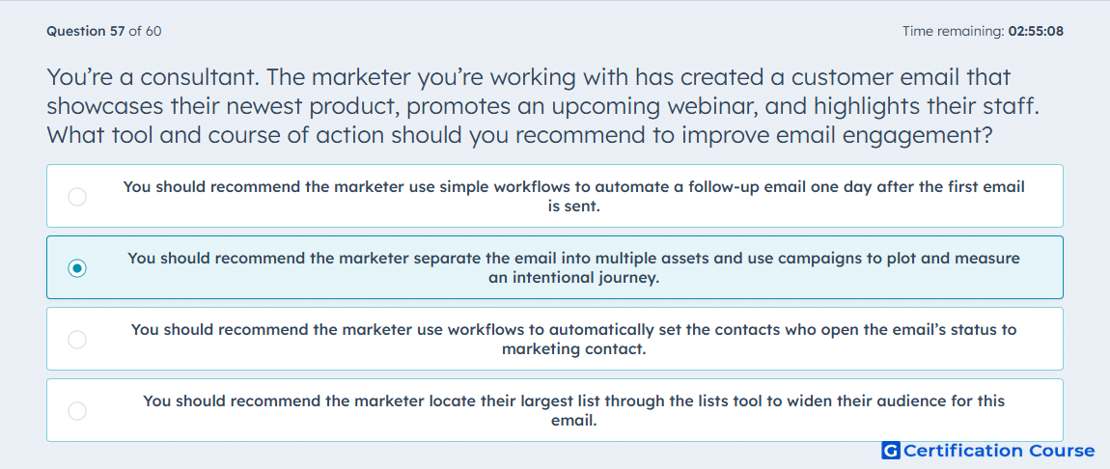This screenshot has height=469, width=1110.
Task: Click the answer about campaigns and intentional journey
Action: coord(574,268)
